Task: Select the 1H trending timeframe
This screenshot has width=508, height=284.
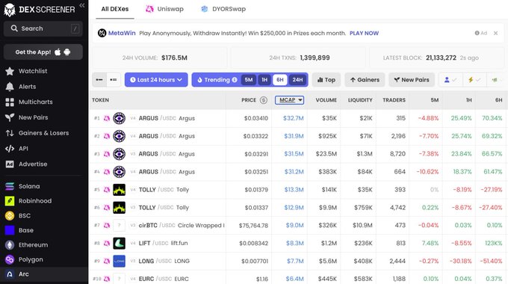Action: click(264, 80)
